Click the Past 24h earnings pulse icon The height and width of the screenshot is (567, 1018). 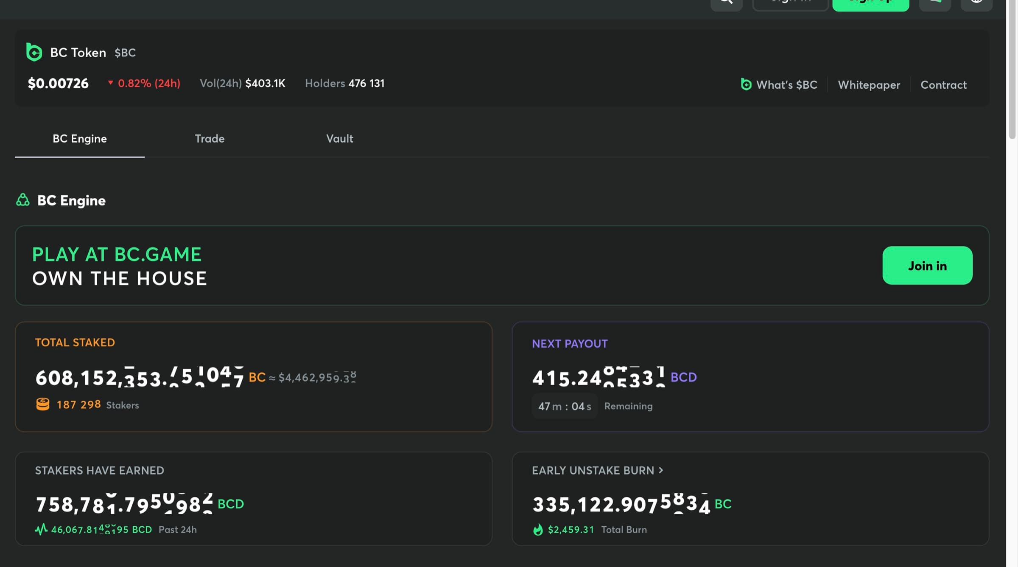41,529
